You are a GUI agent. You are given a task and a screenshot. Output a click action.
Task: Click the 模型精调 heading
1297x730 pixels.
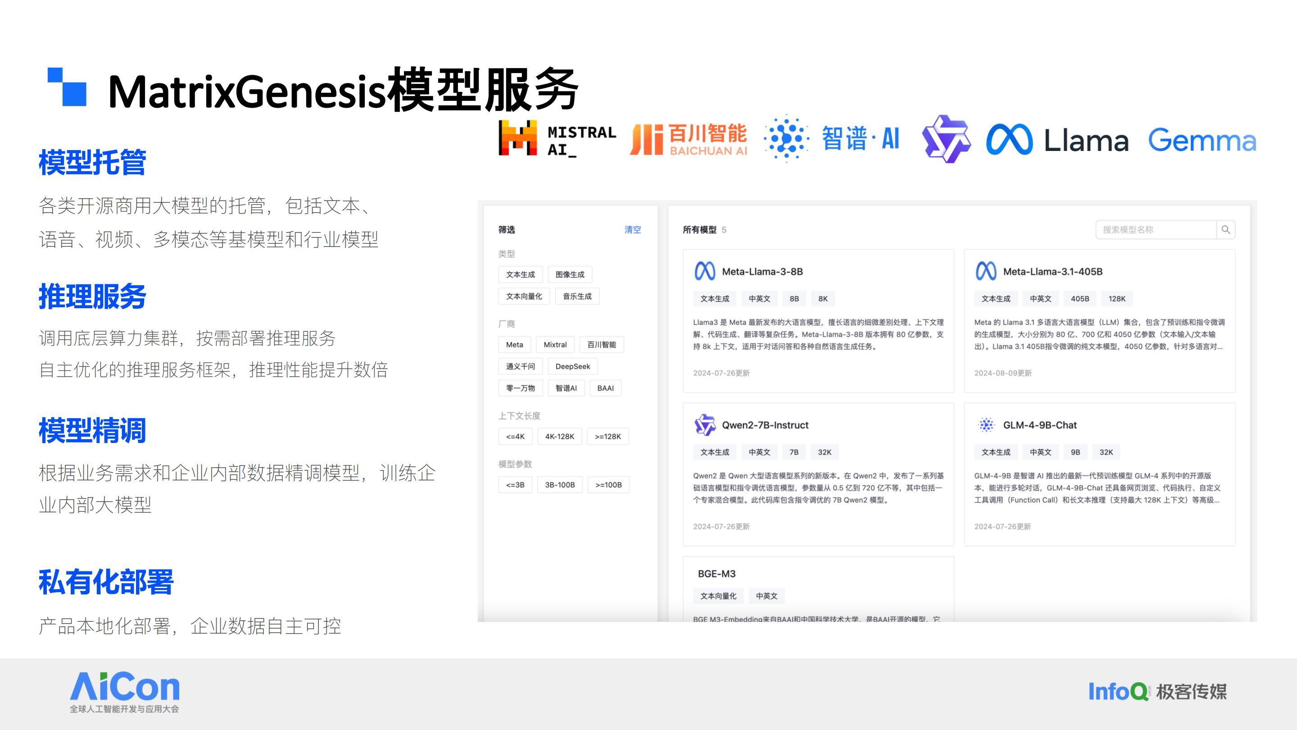click(x=92, y=431)
